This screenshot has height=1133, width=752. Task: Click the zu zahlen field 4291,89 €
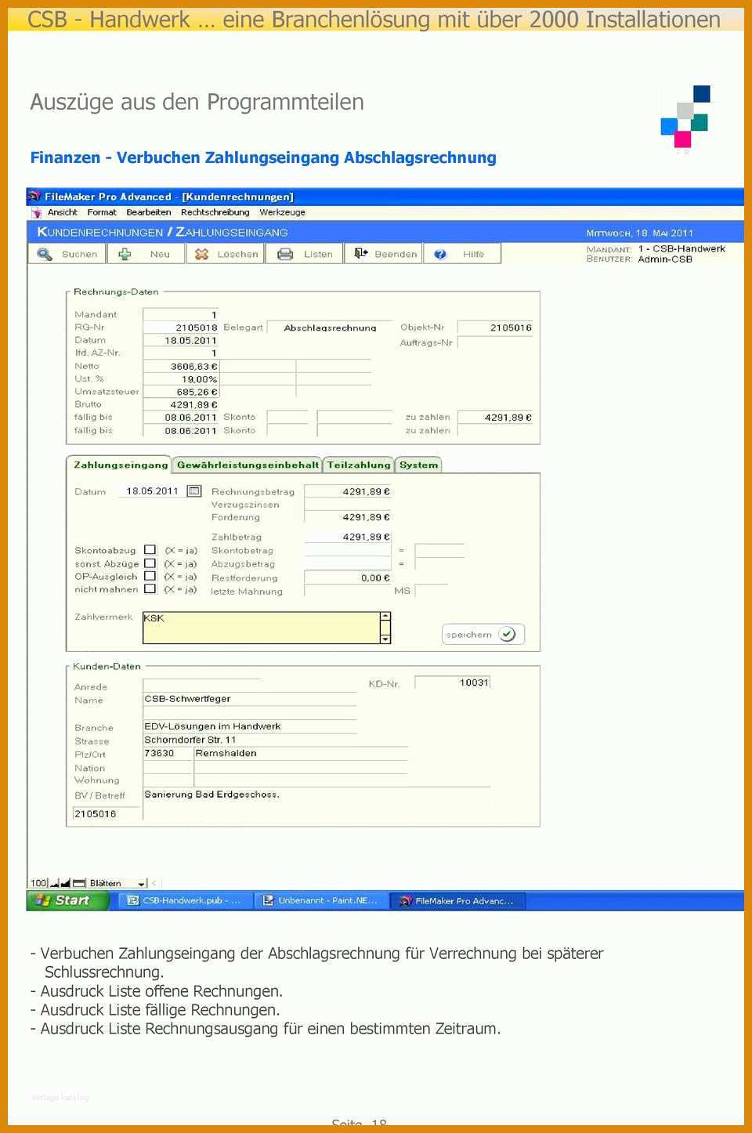click(495, 418)
